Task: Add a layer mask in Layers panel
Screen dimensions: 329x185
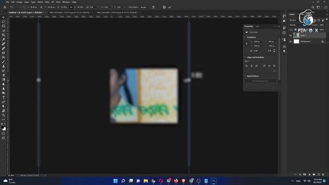Action: [305, 175]
